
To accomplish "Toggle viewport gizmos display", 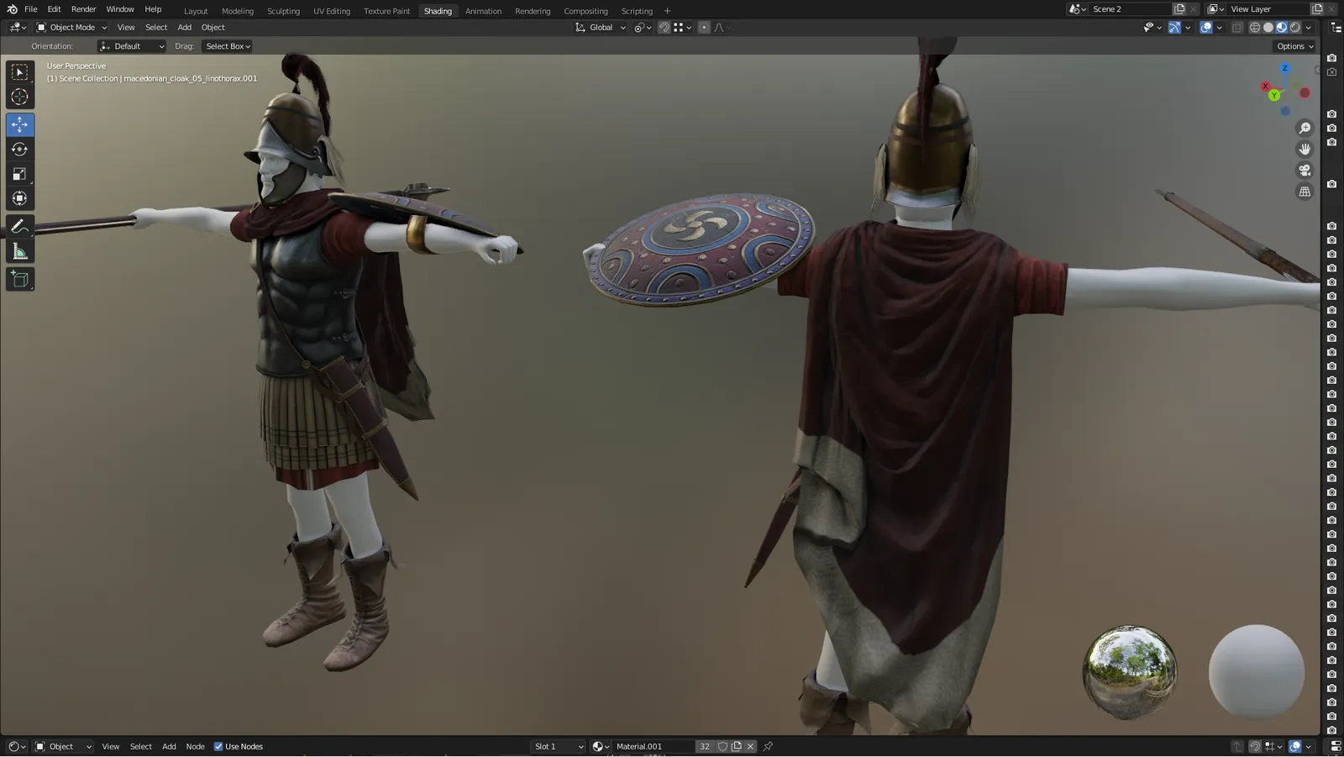I will coord(1174,28).
